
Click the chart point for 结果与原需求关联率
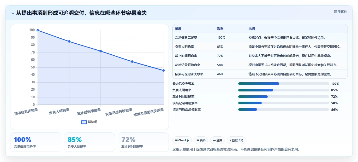pos(164,70)
